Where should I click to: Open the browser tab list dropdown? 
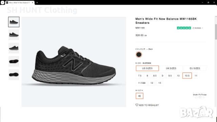[2, 2]
